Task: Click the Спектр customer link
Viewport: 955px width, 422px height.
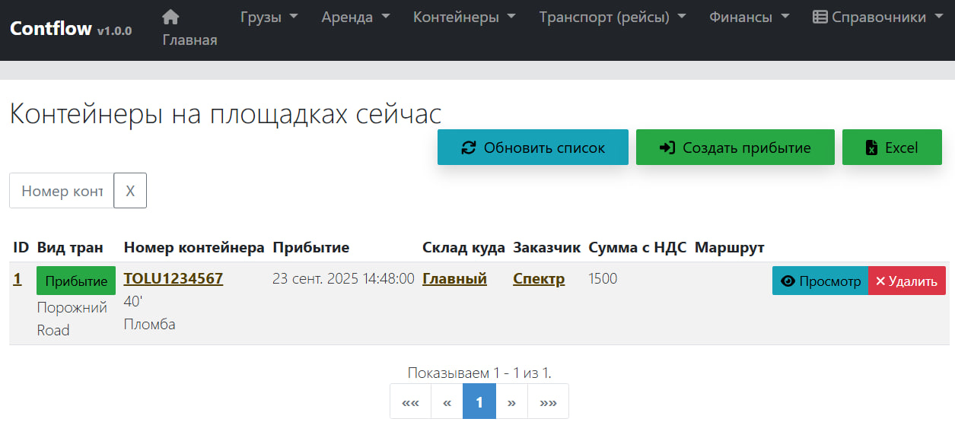Action: (x=539, y=278)
